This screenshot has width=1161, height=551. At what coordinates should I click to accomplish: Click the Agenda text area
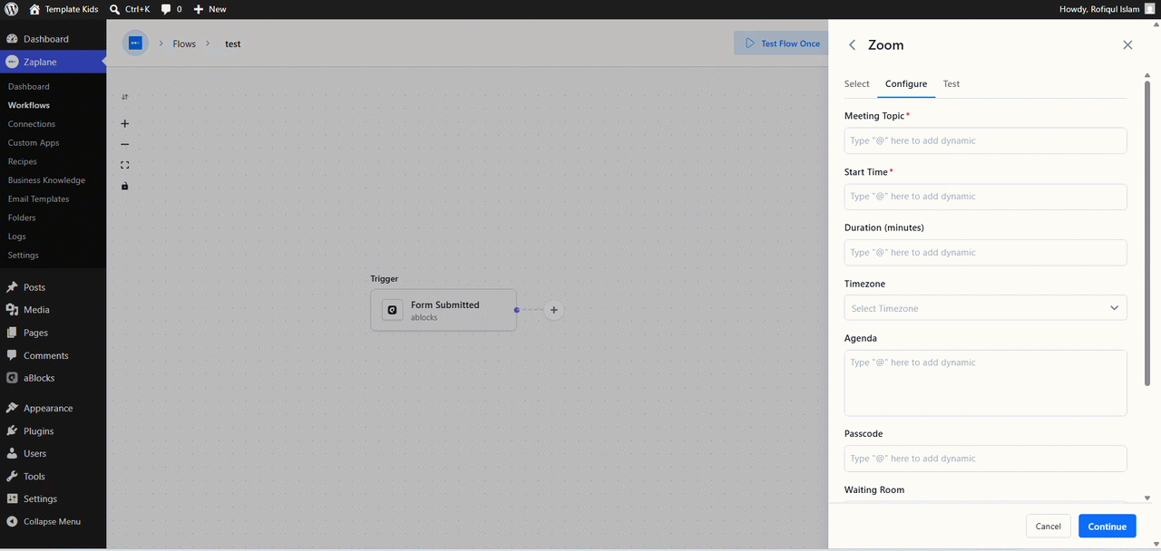(985, 382)
